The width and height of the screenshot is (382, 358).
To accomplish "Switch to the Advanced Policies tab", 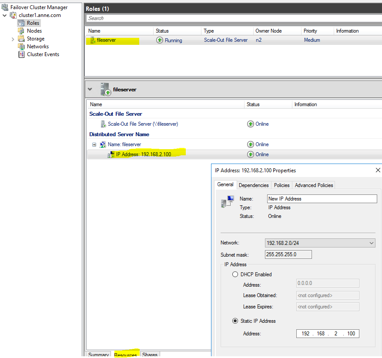I will tap(314, 185).
